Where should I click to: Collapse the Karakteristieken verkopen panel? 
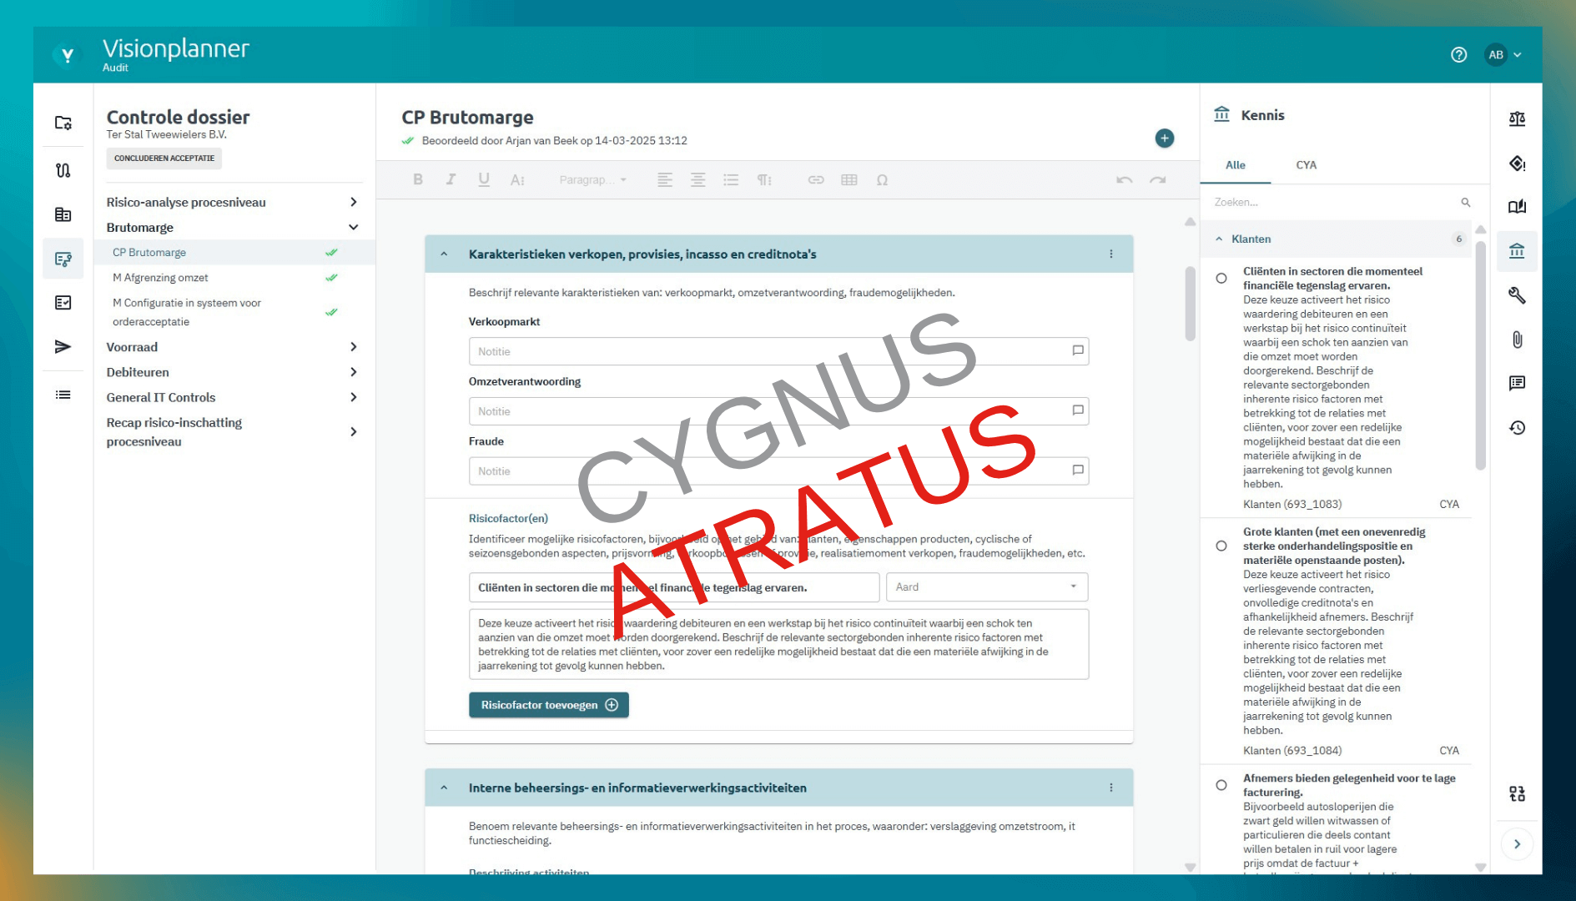pos(443,254)
